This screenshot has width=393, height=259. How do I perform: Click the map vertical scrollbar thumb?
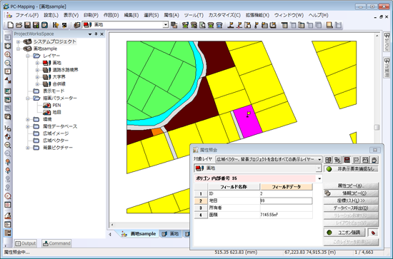[377, 128]
